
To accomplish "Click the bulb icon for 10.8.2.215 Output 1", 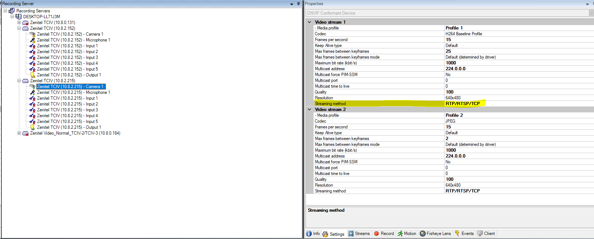I will coord(32,127).
